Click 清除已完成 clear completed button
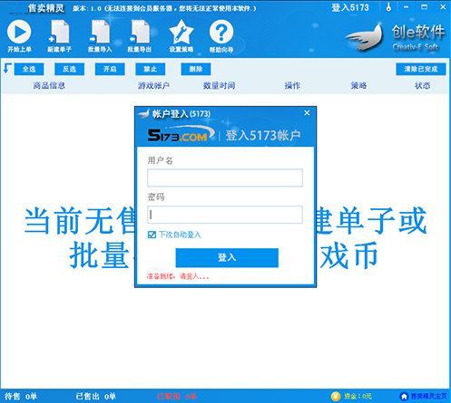The width and height of the screenshot is (451, 403). [x=421, y=69]
